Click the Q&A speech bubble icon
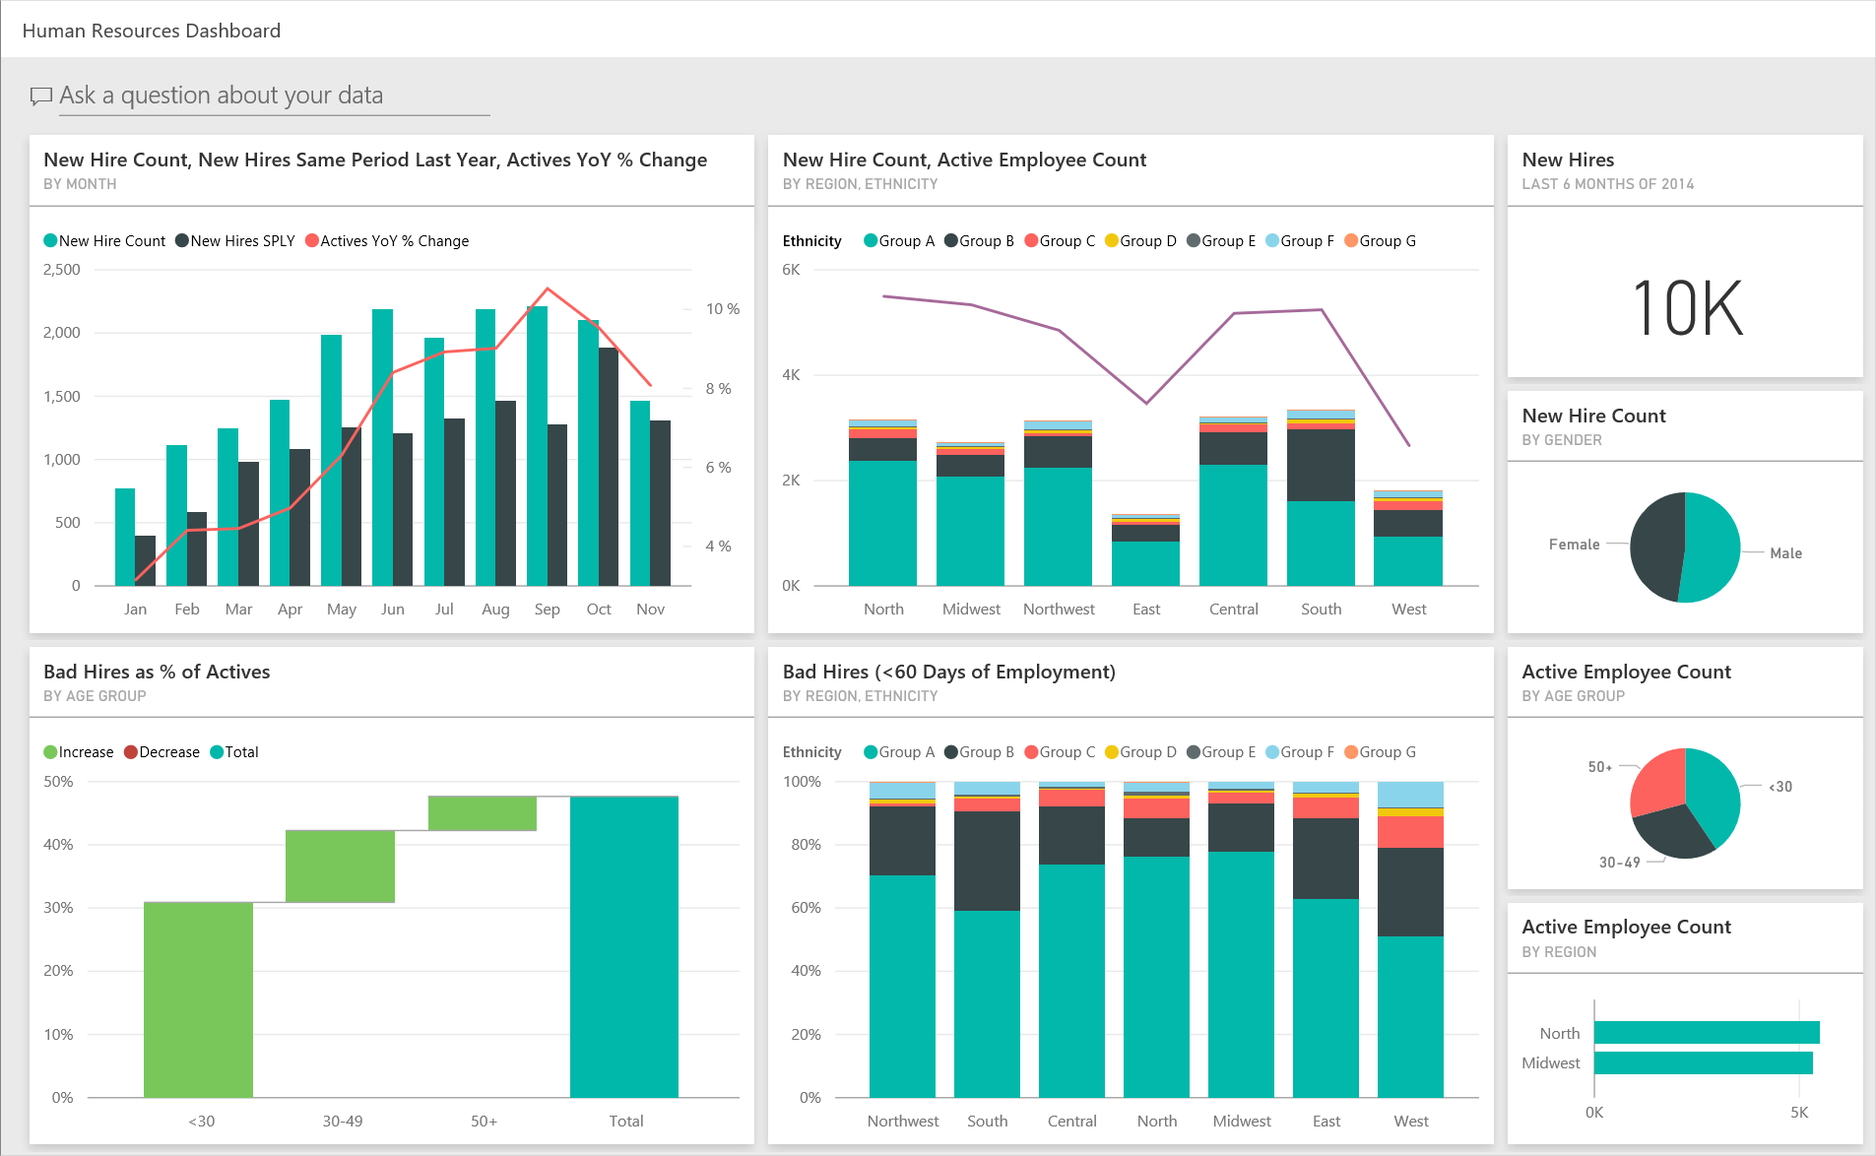 pyautogui.click(x=41, y=96)
